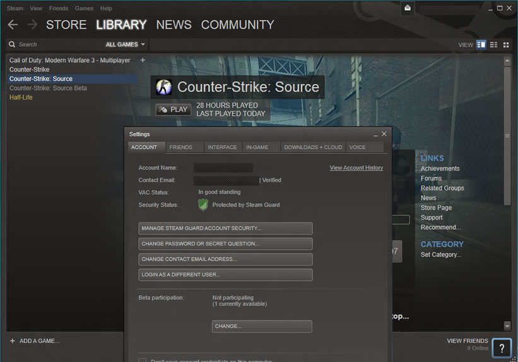Click Add a Game text
This screenshot has height=362, width=518.
39,341
